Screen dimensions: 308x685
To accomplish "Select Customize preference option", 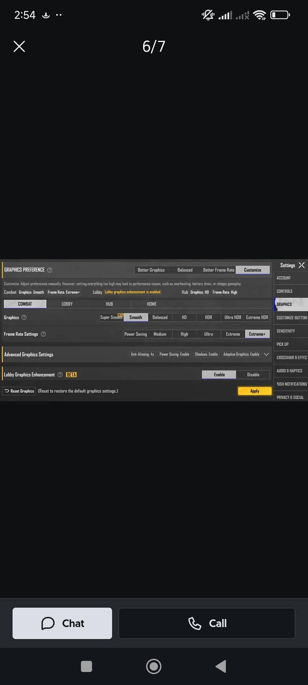I will (x=253, y=270).
